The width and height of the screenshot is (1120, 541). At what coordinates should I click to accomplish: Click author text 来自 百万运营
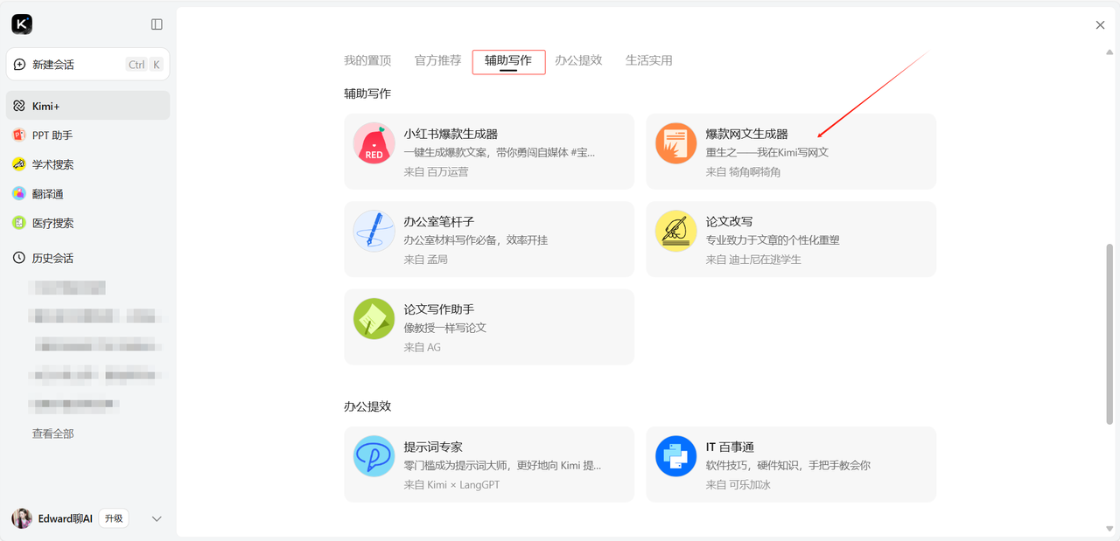click(x=436, y=172)
